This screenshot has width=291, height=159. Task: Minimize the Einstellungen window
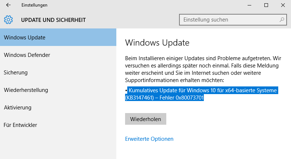249,5
